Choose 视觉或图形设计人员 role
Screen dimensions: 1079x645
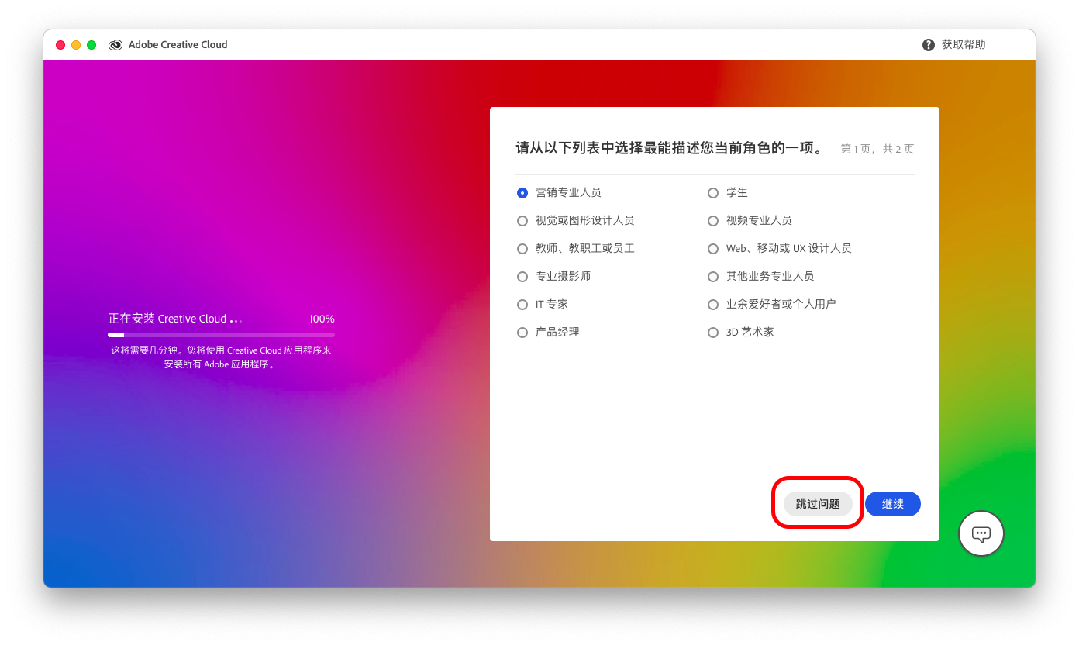[x=522, y=221]
